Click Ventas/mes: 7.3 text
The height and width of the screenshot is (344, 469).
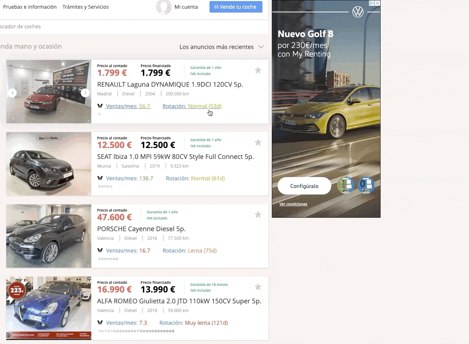click(126, 323)
